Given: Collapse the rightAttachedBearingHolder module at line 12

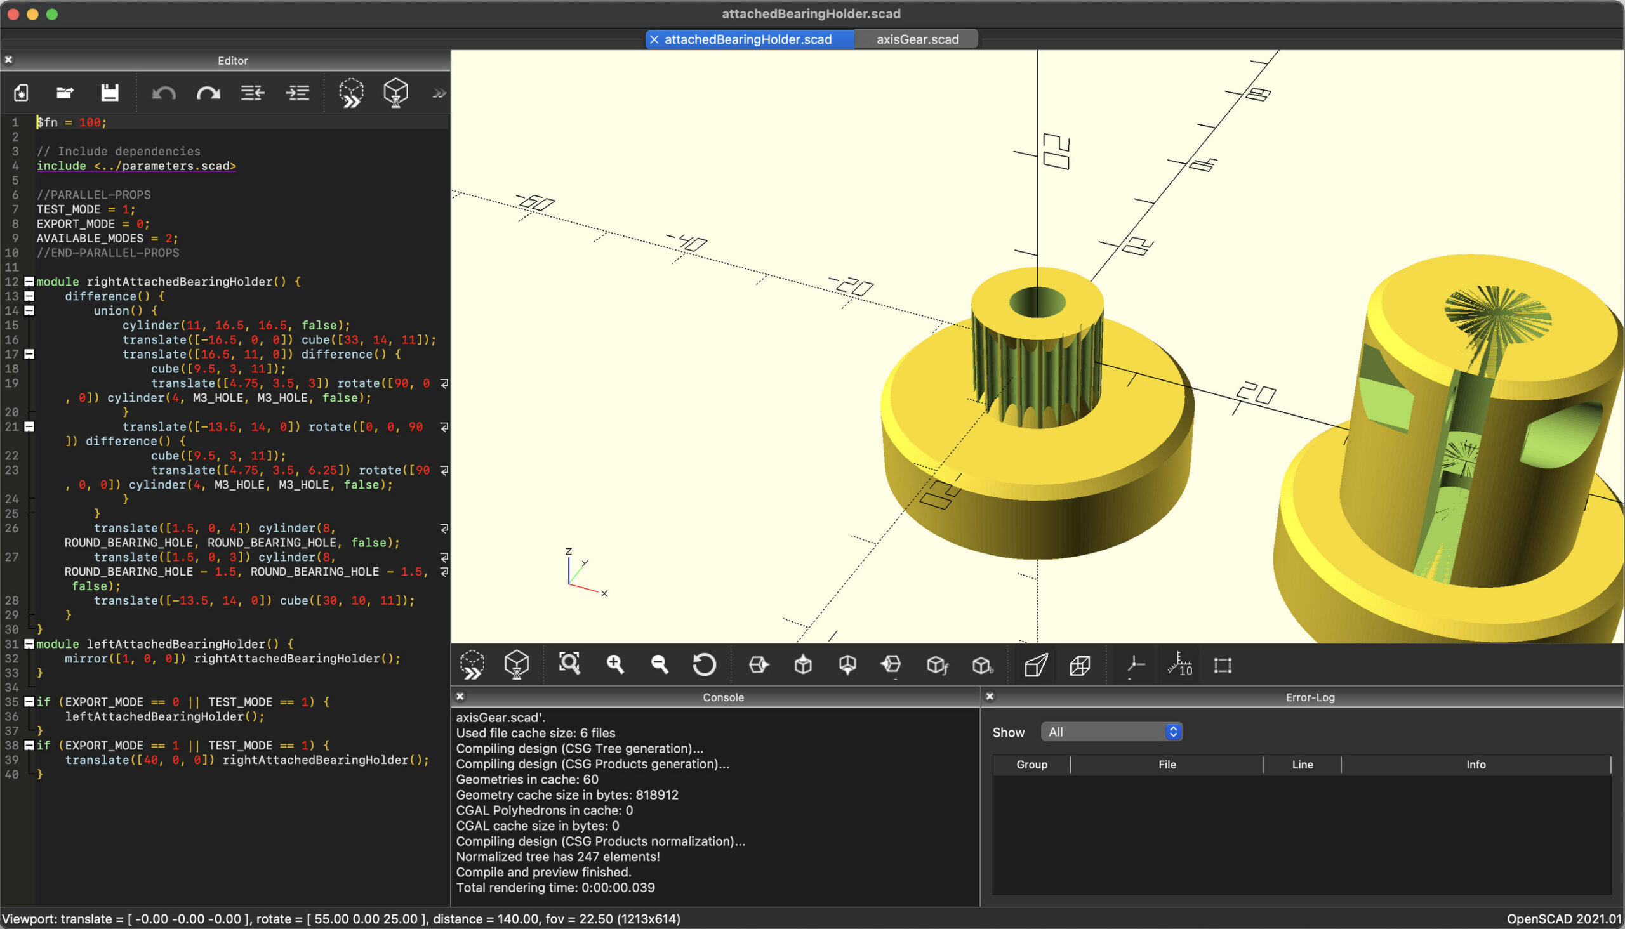Looking at the screenshot, I should coord(29,281).
